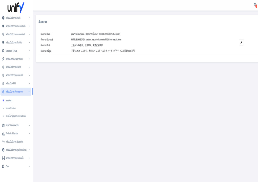Screen dimensions: 258x182
Task: Click the Chat icon in the sidebar
Action: click(x=3, y=166)
